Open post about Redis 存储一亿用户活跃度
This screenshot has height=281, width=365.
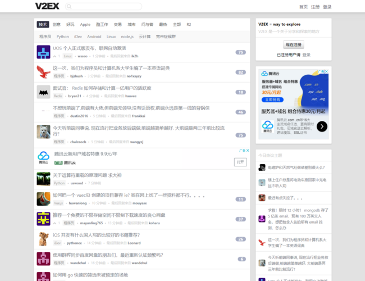click(102, 88)
